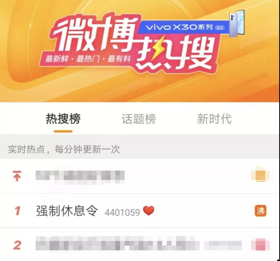Screen dimensions: 280x261
Task: Tap the blurred pink badge on row 2
Action: [260, 245]
